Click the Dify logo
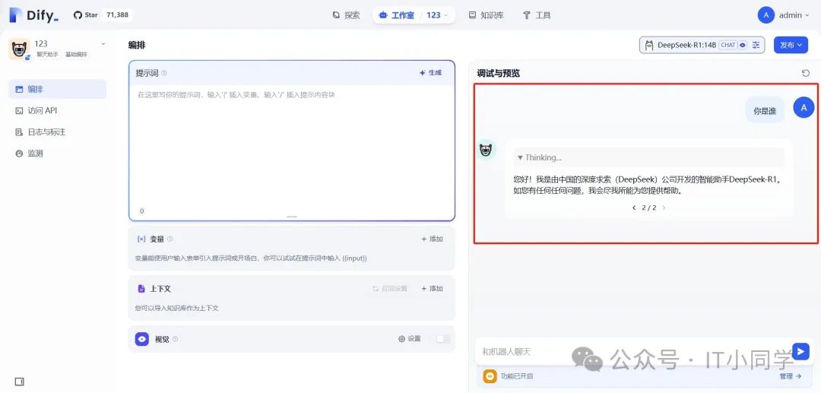 (x=33, y=15)
